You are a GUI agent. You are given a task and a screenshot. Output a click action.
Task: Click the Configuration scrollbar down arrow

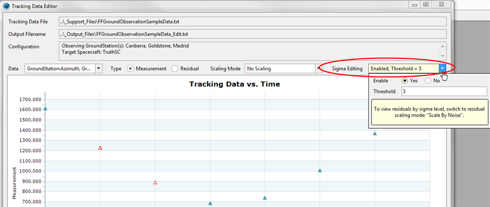443,56
